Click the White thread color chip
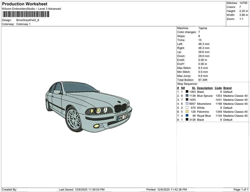 pos(187,108)
